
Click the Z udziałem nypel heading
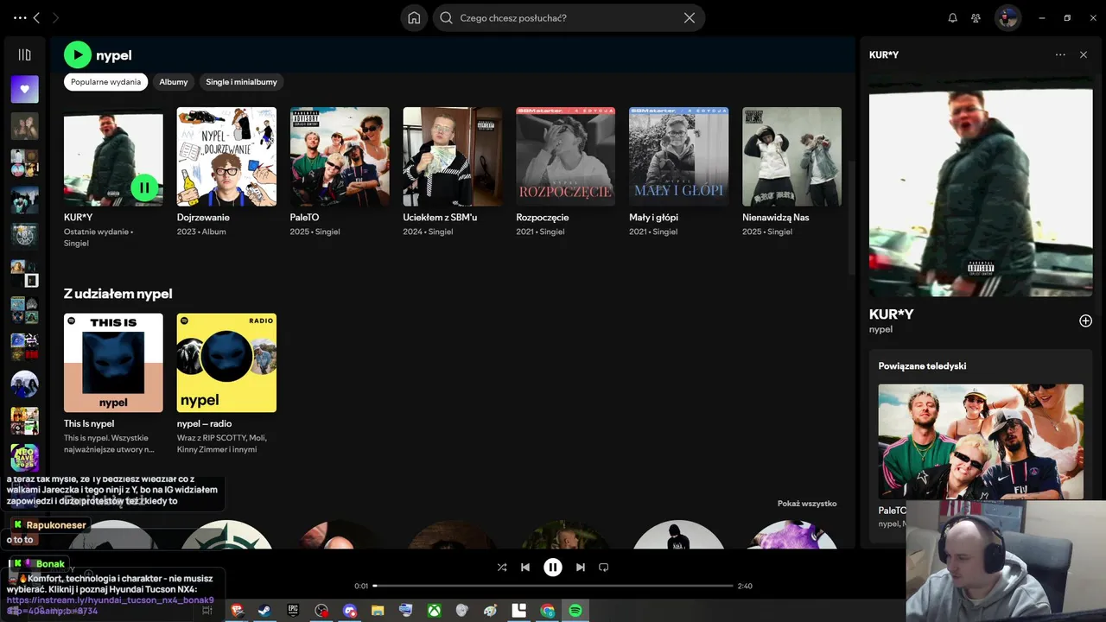(x=118, y=294)
